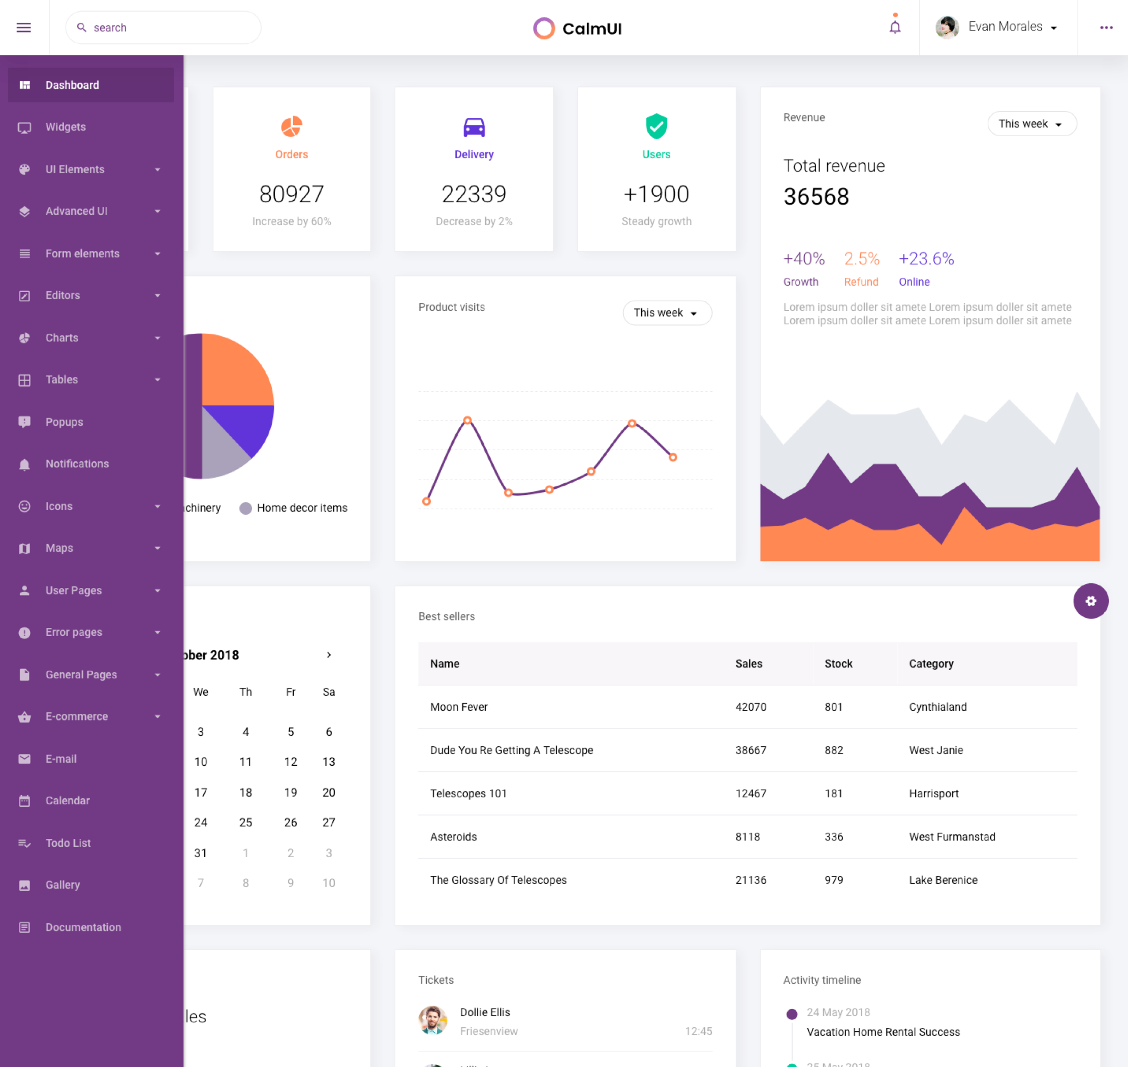Open Revenue This week dropdown
1128x1067 pixels.
coord(1031,123)
